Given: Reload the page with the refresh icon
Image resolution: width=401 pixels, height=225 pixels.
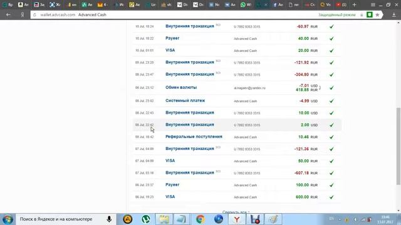Looking at the screenshot, I should click(x=34, y=15).
